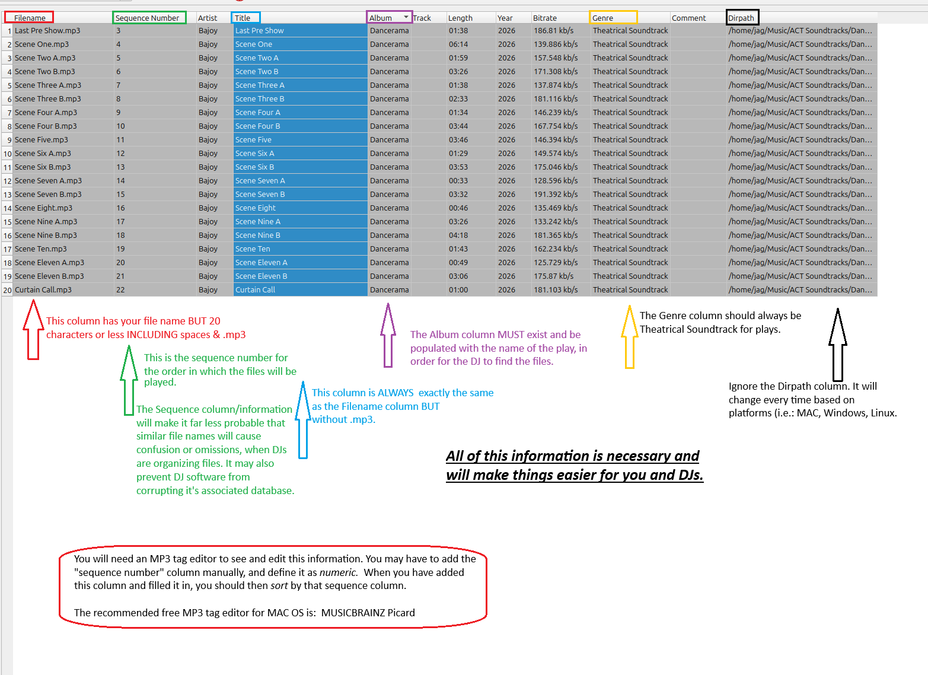Select the file Scene Ten.mp3
The image size is (928, 675).
[41, 249]
